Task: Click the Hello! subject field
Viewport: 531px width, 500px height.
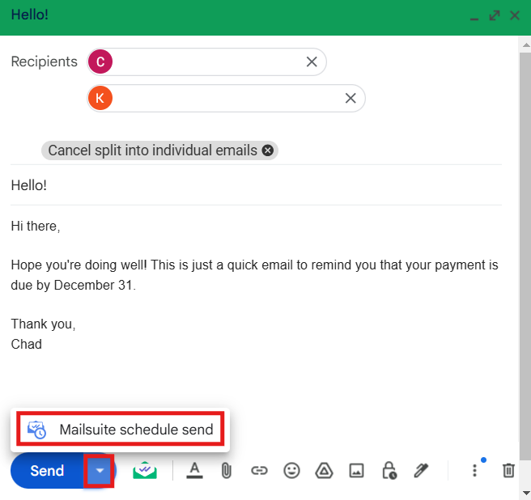Action: pyautogui.click(x=243, y=185)
